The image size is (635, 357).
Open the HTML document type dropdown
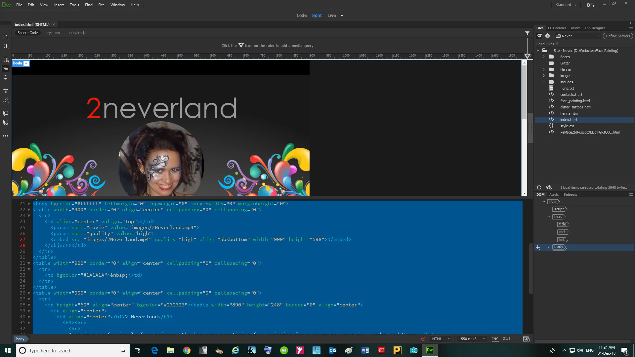click(441, 339)
